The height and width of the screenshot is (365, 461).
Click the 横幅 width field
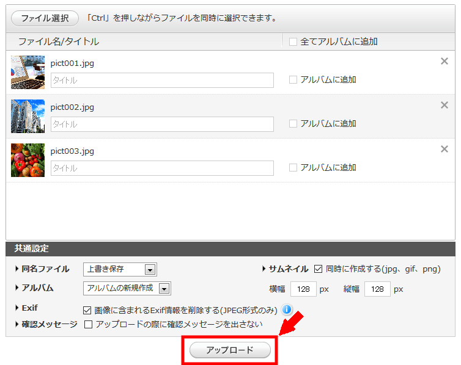303,289
